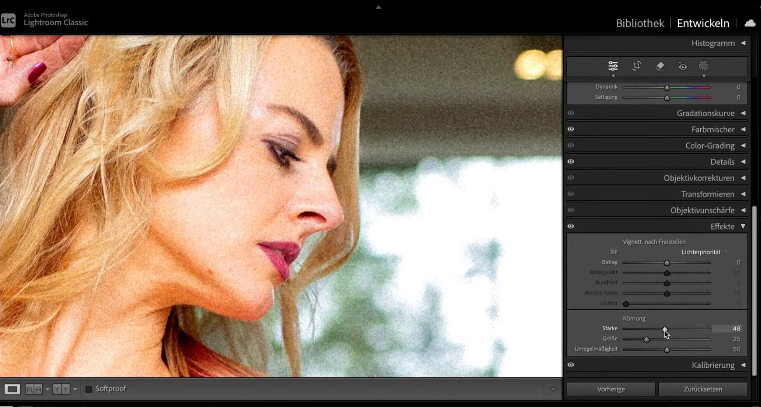Viewport: 761px width, 407px height.
Task: Toggle Effekte panel visibility eye
Action: click(571, 226)
